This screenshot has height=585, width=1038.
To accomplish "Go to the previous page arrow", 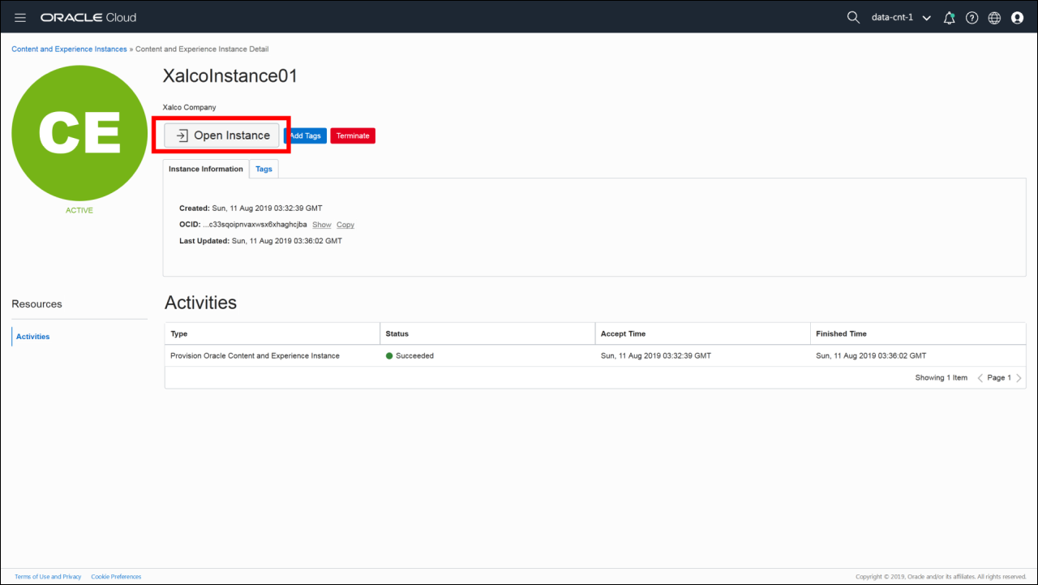I will tap(980, 378).
